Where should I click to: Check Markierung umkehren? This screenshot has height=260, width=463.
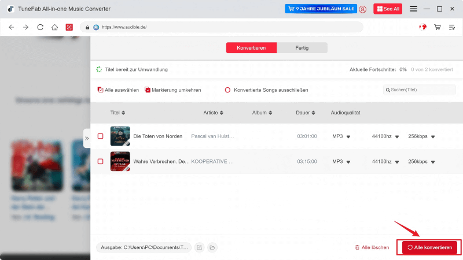[x=172, y=90]
